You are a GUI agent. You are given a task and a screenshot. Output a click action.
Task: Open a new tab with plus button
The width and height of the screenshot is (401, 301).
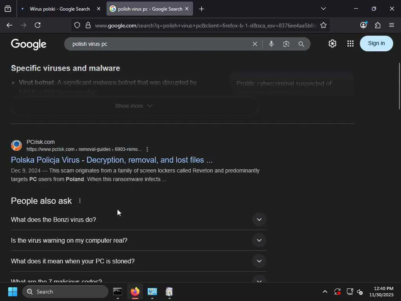click(202, 9)
